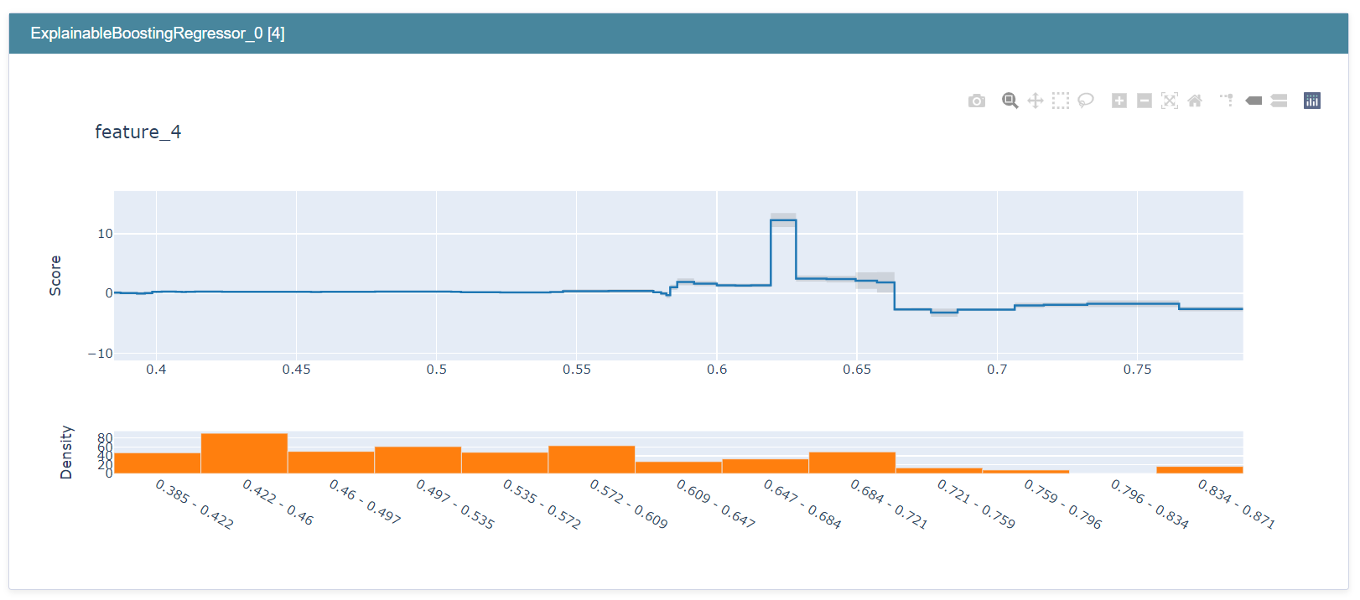Click the ExplainableBoostingRegressor_0 [4] header title
Viewport: 1360px width, 600px height.
[x=158, y=34]
